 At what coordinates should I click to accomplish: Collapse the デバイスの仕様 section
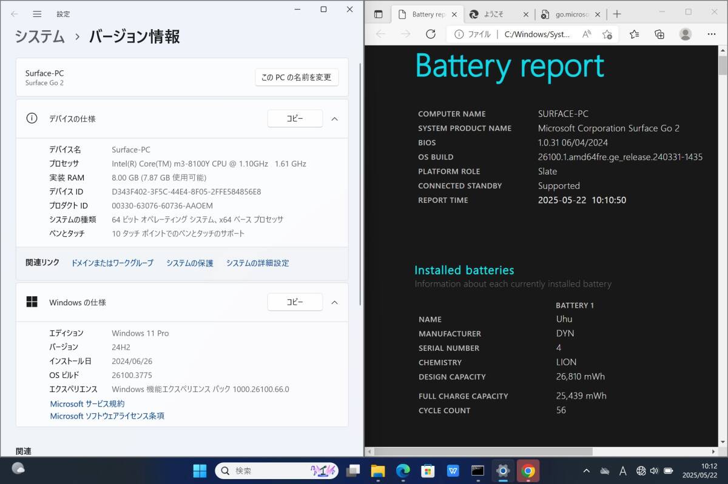pos(334,119)
